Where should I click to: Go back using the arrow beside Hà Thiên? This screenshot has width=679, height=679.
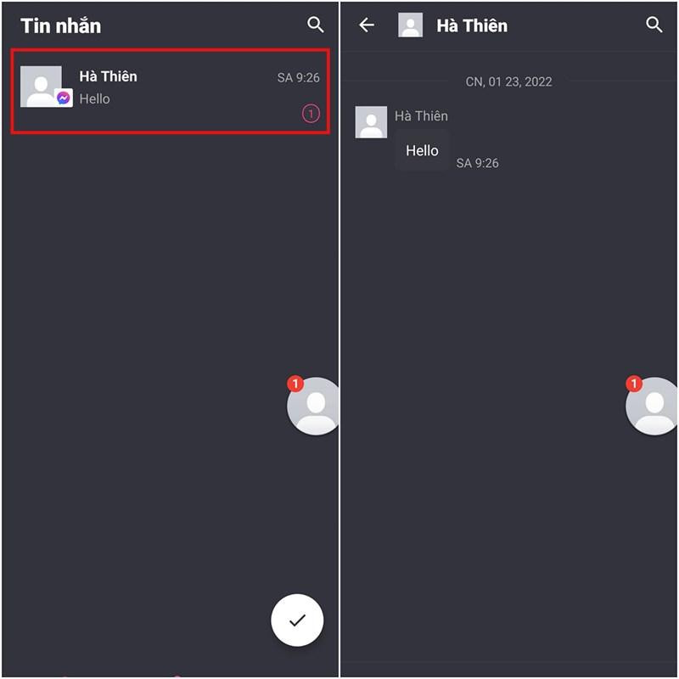(367, 25)
